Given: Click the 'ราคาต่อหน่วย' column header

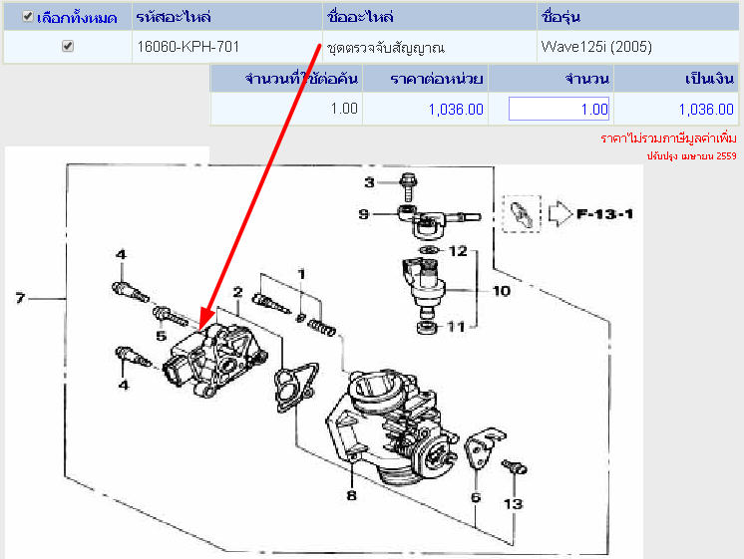Looking at the screenshot, I should [x=437, y=79].
